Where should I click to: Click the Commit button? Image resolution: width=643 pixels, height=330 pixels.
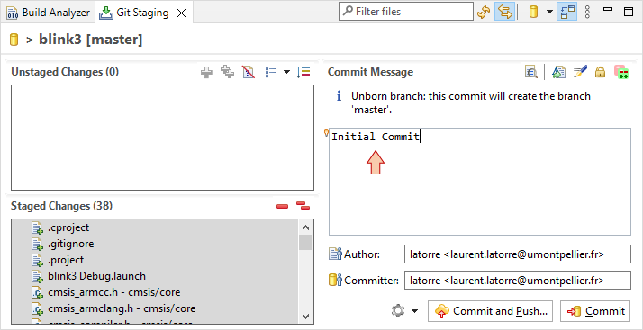pos(594,311)
